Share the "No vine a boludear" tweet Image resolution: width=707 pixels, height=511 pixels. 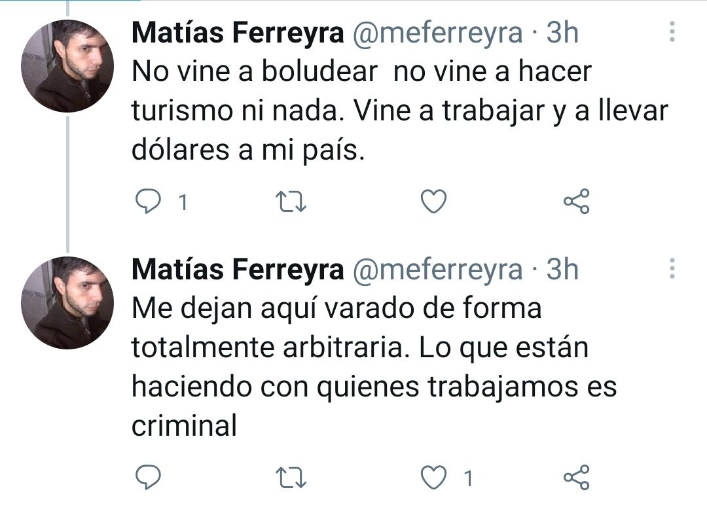[x=577, y=202]
